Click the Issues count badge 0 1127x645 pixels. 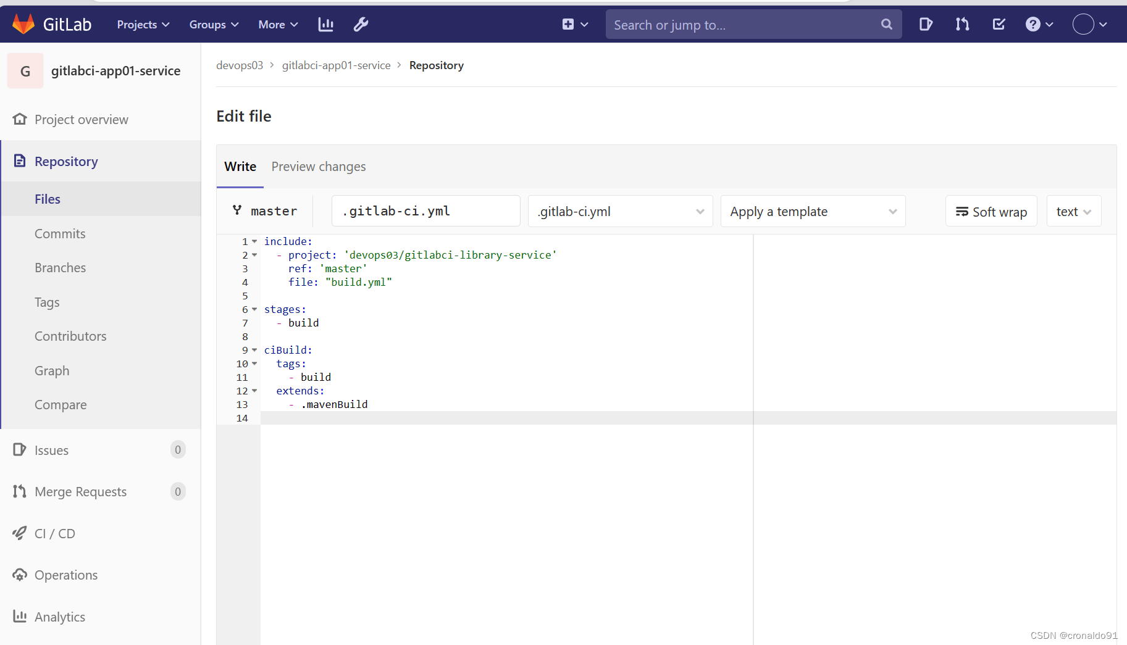178,449
